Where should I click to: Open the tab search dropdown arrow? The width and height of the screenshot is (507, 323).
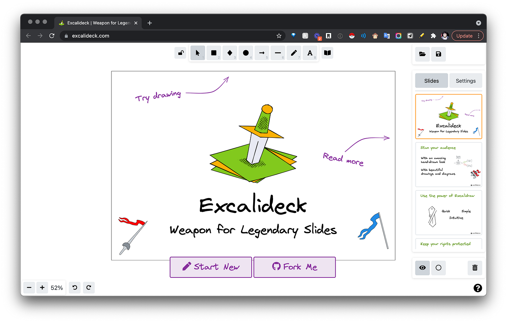coord(478,23)
